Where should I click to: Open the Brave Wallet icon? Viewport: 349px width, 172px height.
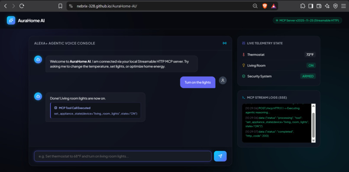pos(319,6)
